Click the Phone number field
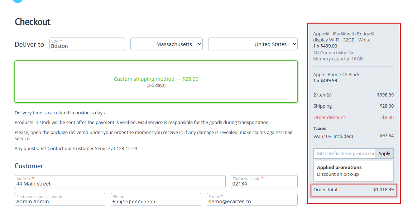The image size is (403, 213). coord(156,199)
